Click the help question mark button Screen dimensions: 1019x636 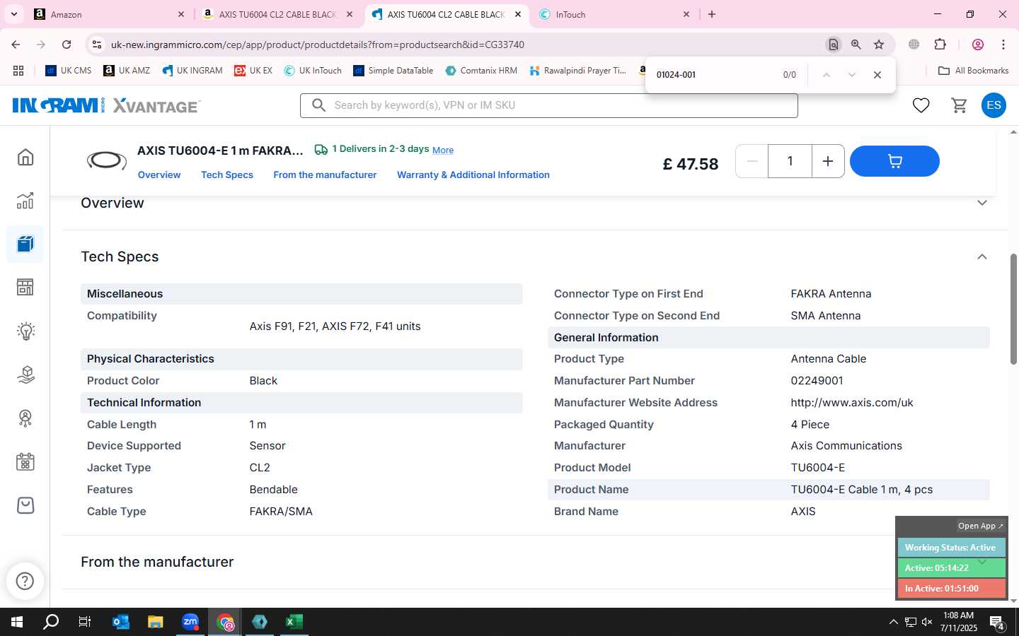(25, 581)
